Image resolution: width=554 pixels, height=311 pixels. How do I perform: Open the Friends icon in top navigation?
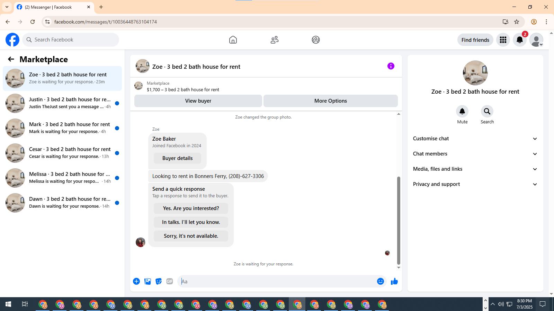pyautogui.click(x=275, y=40)
